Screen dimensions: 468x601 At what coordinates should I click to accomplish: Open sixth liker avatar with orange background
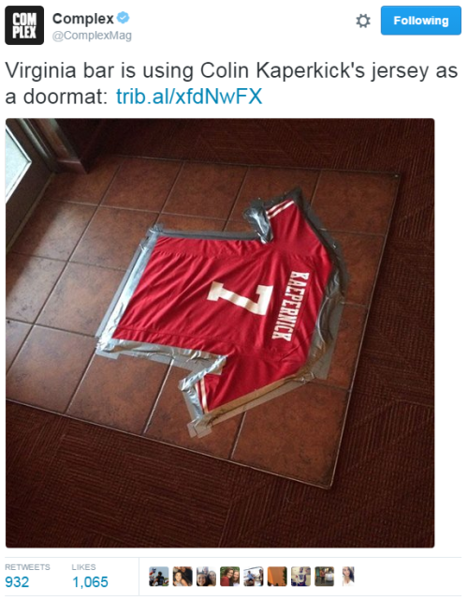point(277,577)
